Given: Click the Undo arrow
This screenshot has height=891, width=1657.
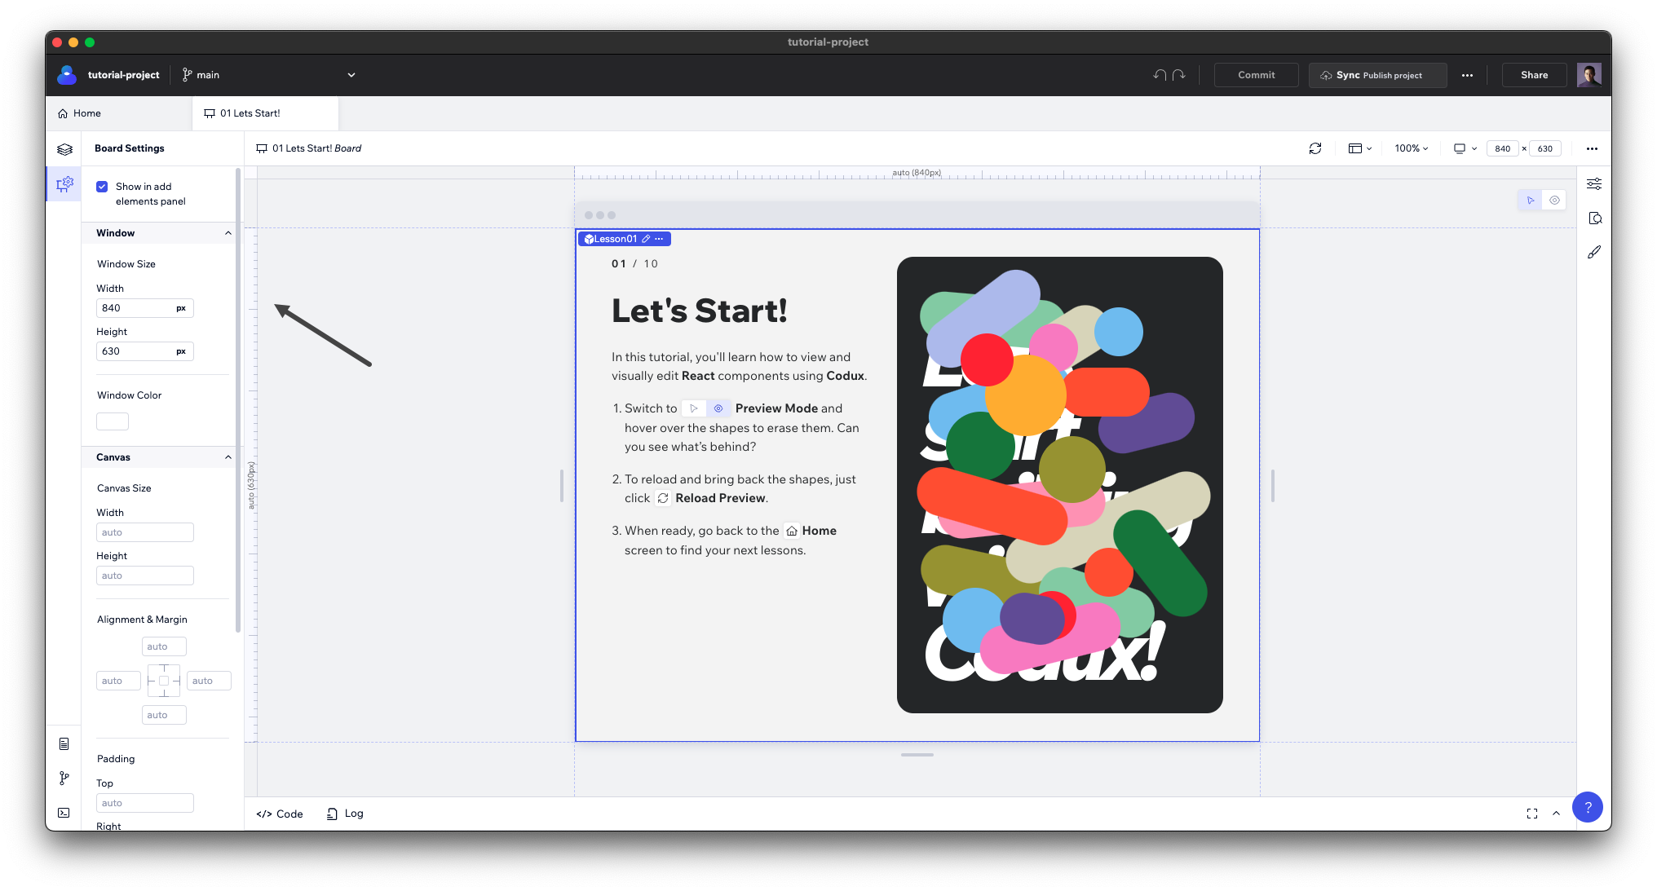Looking at the screenshot, I should (x=1160, y=75).
